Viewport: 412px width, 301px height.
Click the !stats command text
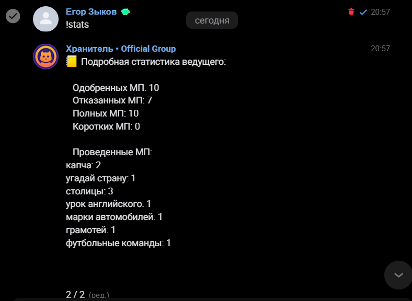click(77, 25)
